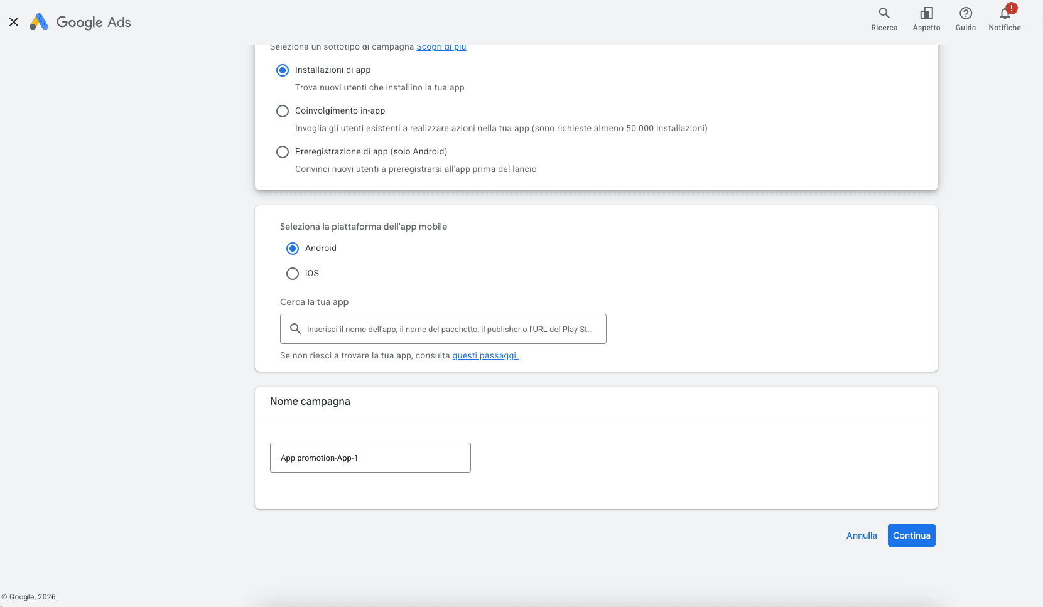Click the red notification alert badge

pyautogui.click(x=1012, y=8)
